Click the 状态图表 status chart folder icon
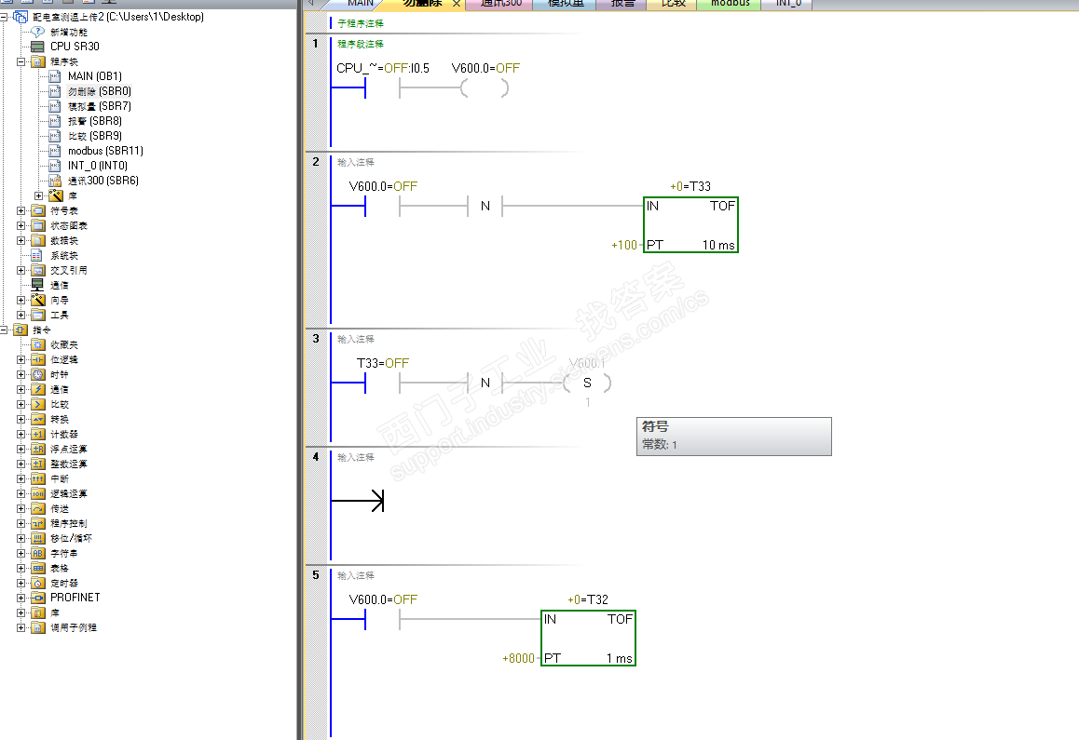This screenshot has width=1079, height=740. click(x=38, y=225)
